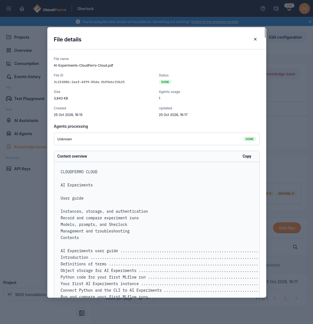
Task: Click the Overview grid icon
Action: tap(9, 50)
